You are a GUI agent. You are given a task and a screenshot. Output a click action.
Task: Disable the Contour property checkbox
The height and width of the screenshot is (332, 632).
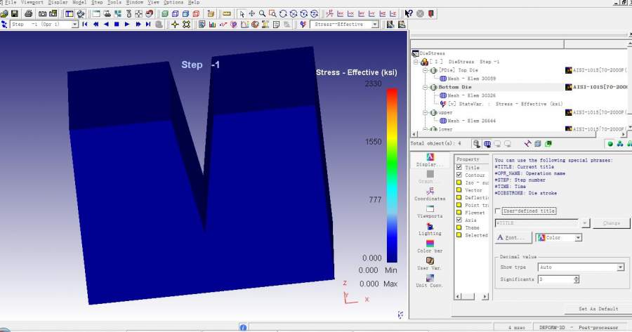(459, 175)
